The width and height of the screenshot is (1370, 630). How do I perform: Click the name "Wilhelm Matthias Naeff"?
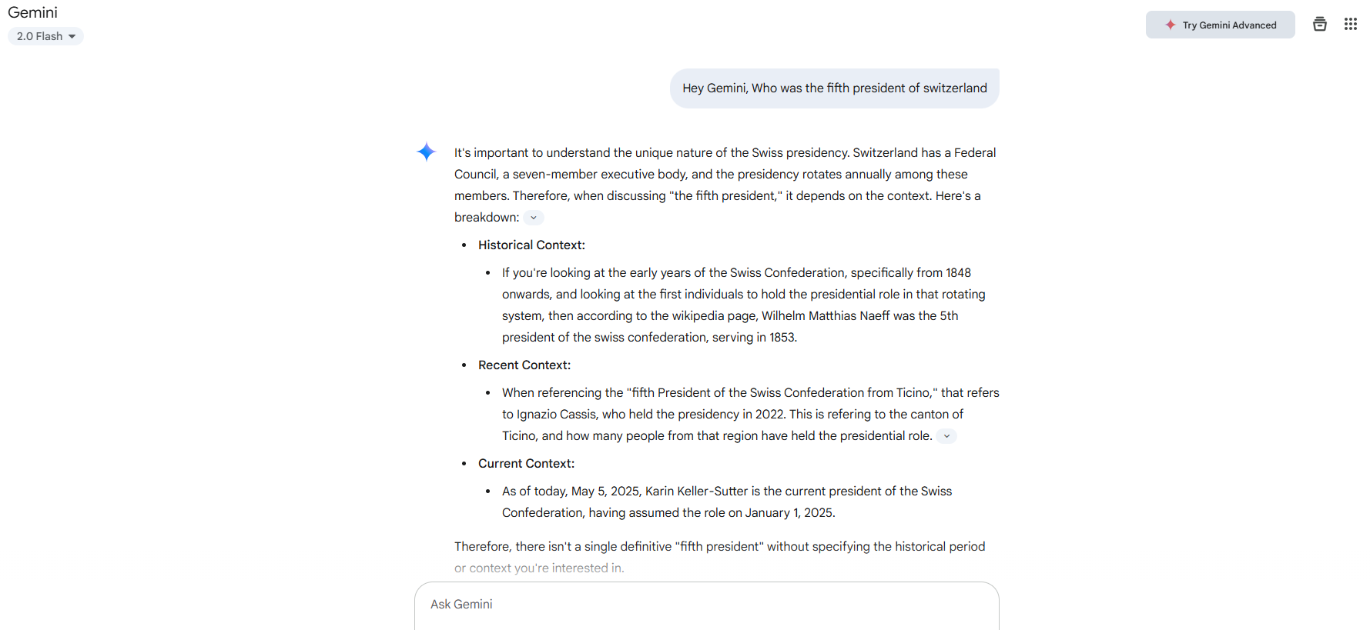point(826,316)
